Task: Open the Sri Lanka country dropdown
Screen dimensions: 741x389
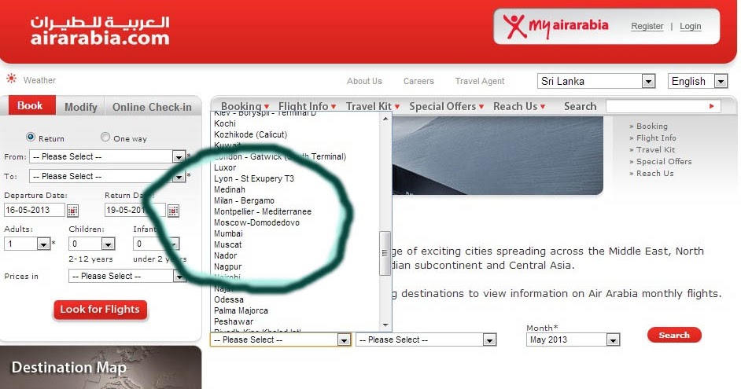Action: [x=596, y=81]
